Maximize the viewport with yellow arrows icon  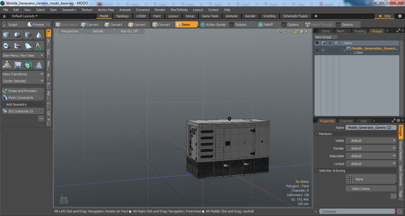297,31
